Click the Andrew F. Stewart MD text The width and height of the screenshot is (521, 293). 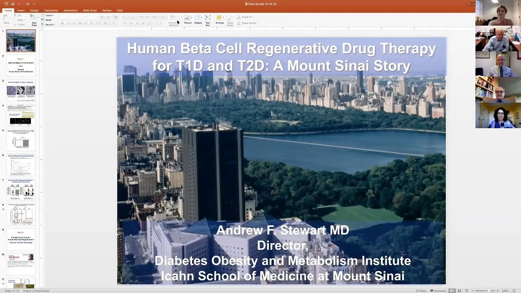pyautogui.click(x=282, y=230)
